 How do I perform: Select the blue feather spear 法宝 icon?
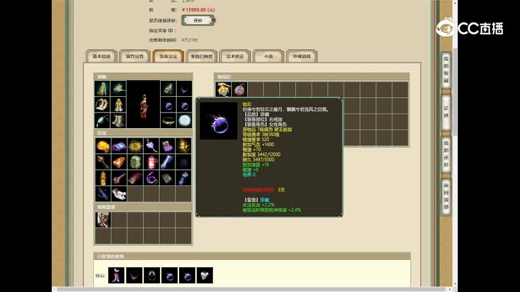pyautogui.click(x=103, y=194)
